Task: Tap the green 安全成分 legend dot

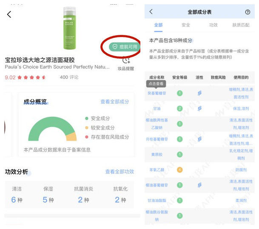Action: (87, 118)
